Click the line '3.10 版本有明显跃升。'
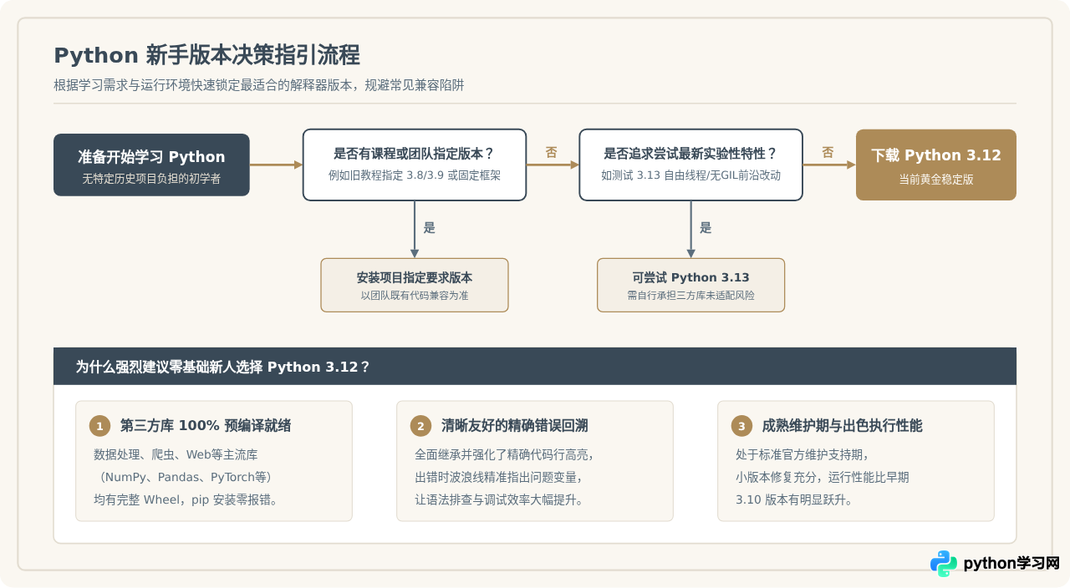Viewport: 1070px width, 588px height. (794, 500)
